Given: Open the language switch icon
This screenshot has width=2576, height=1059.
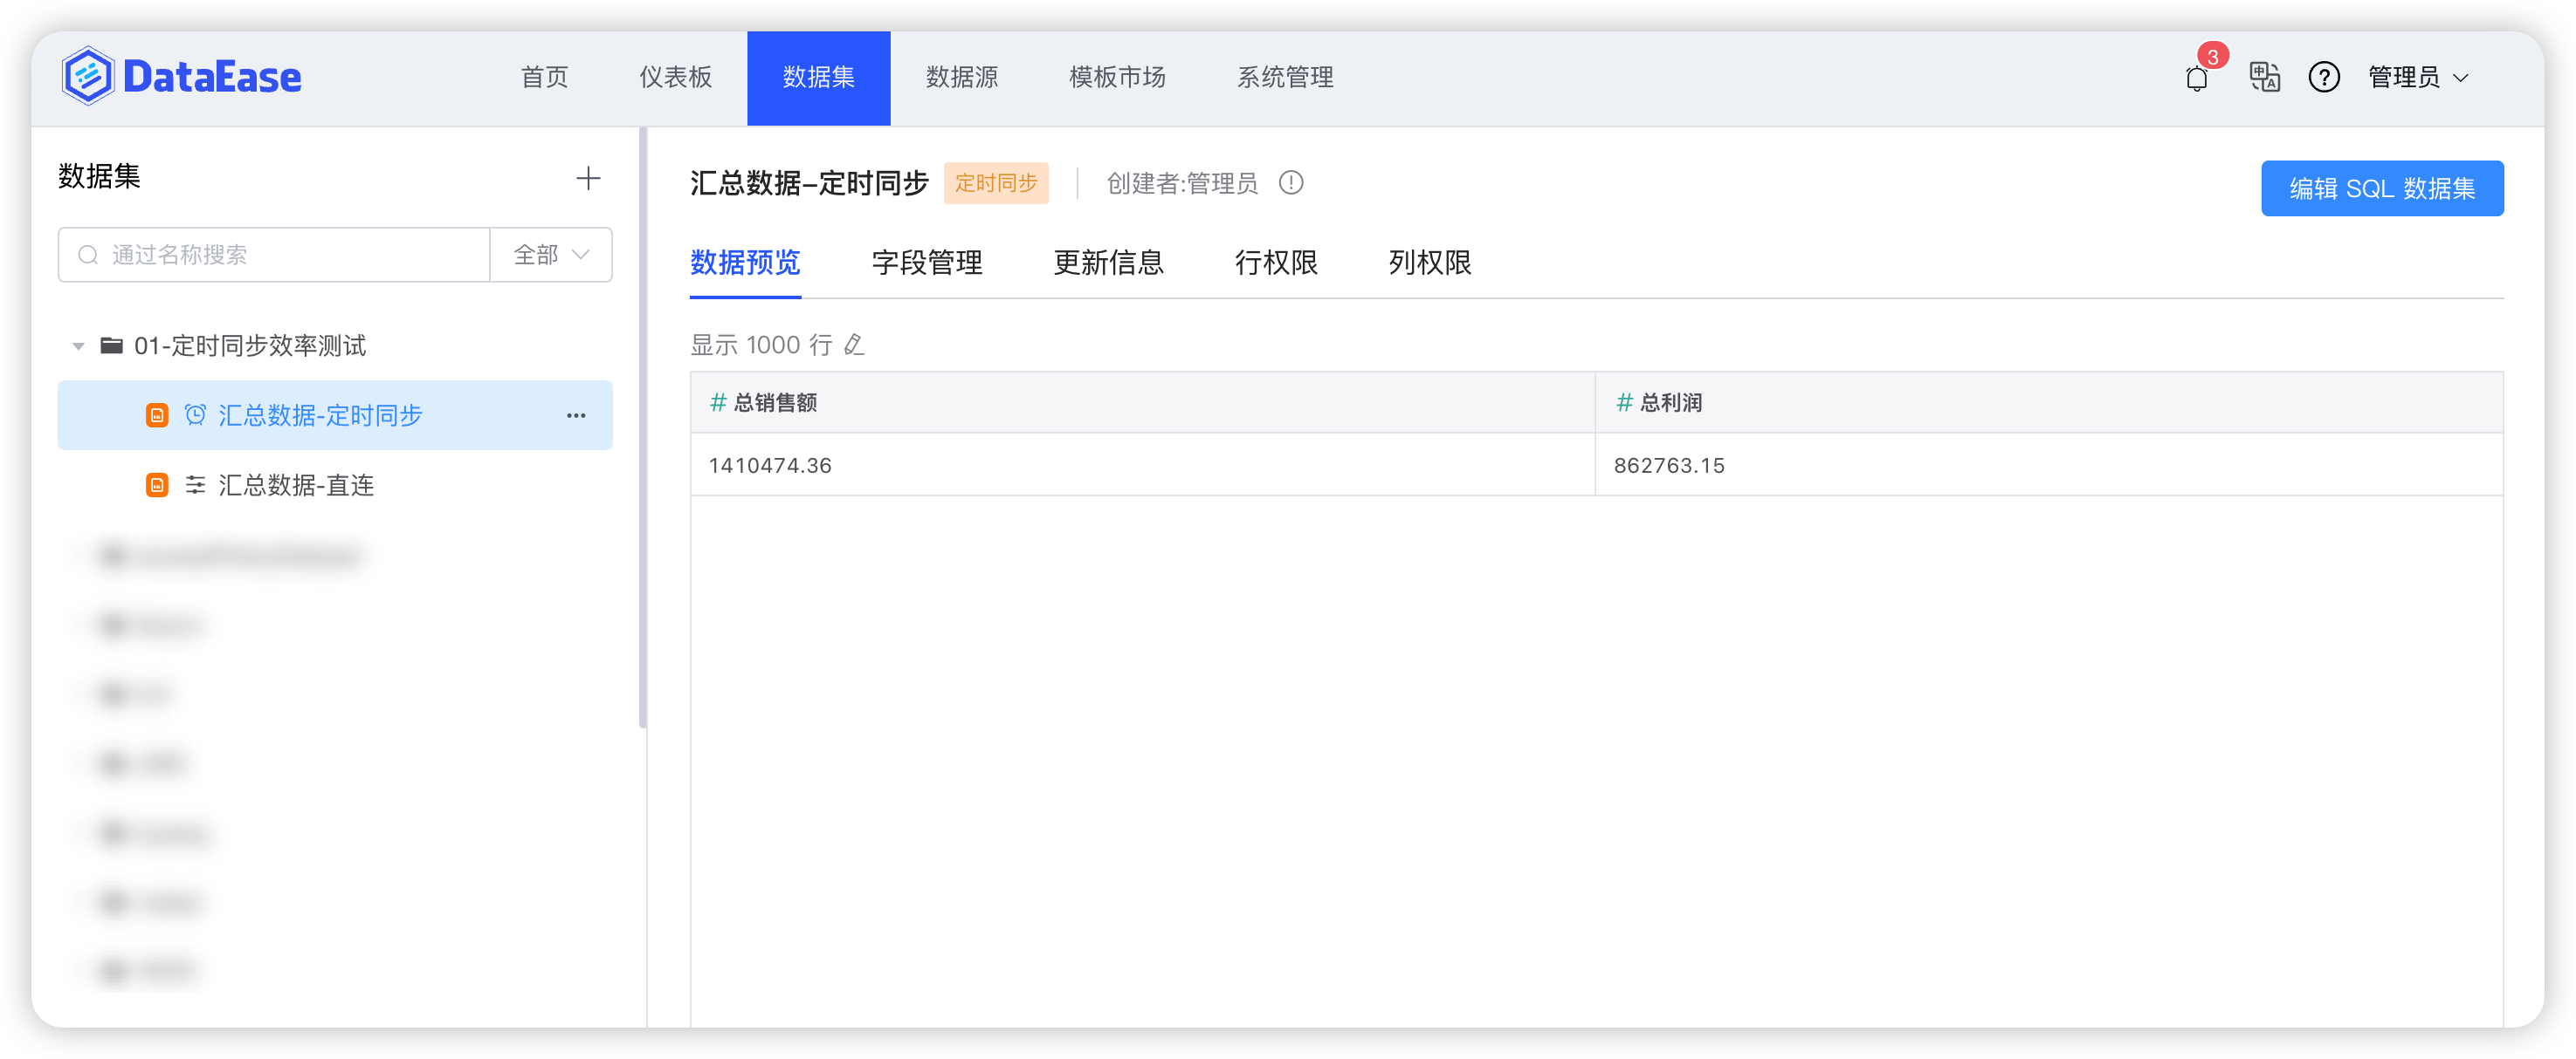Looking at the screenshot, I should point(2264,77).
